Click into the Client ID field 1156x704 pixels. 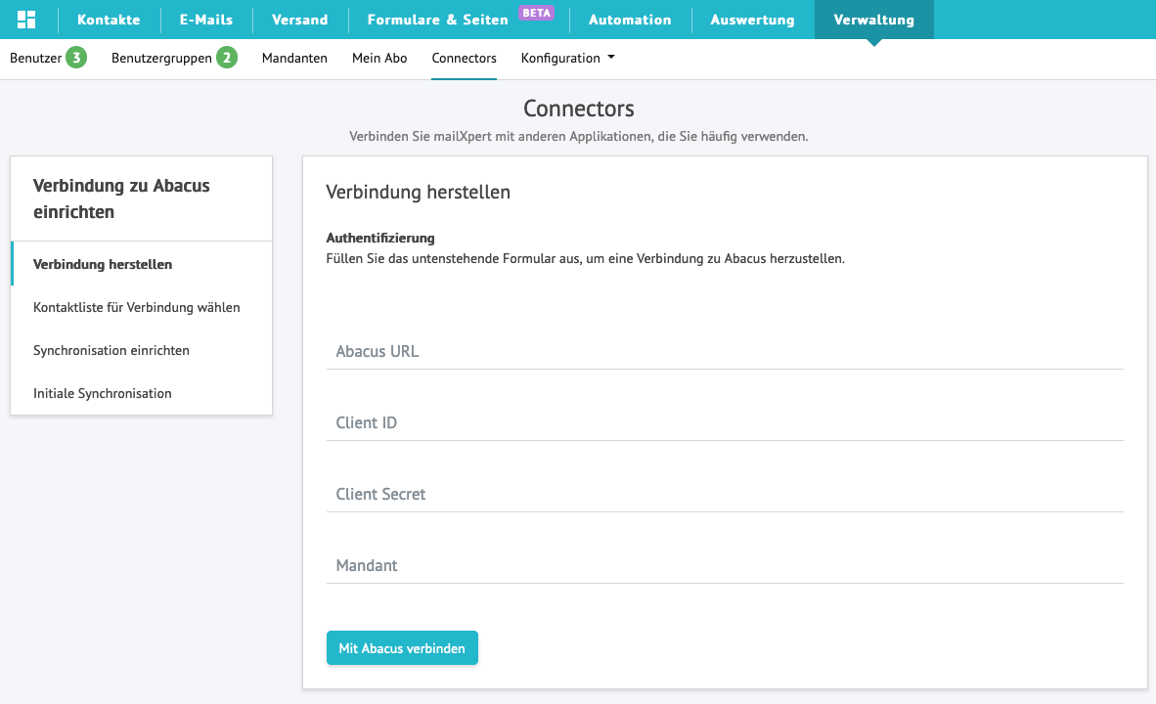pyautogui.click(x=725, y=423)
